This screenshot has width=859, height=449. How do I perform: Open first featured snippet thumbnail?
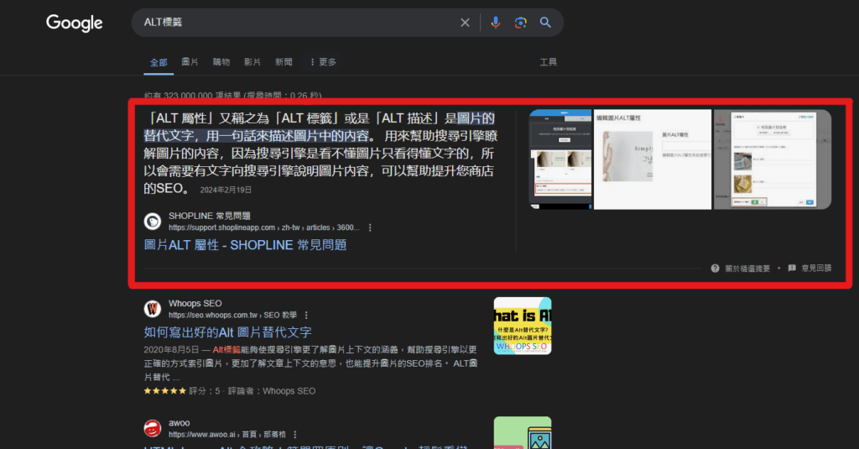pos(560,159)
